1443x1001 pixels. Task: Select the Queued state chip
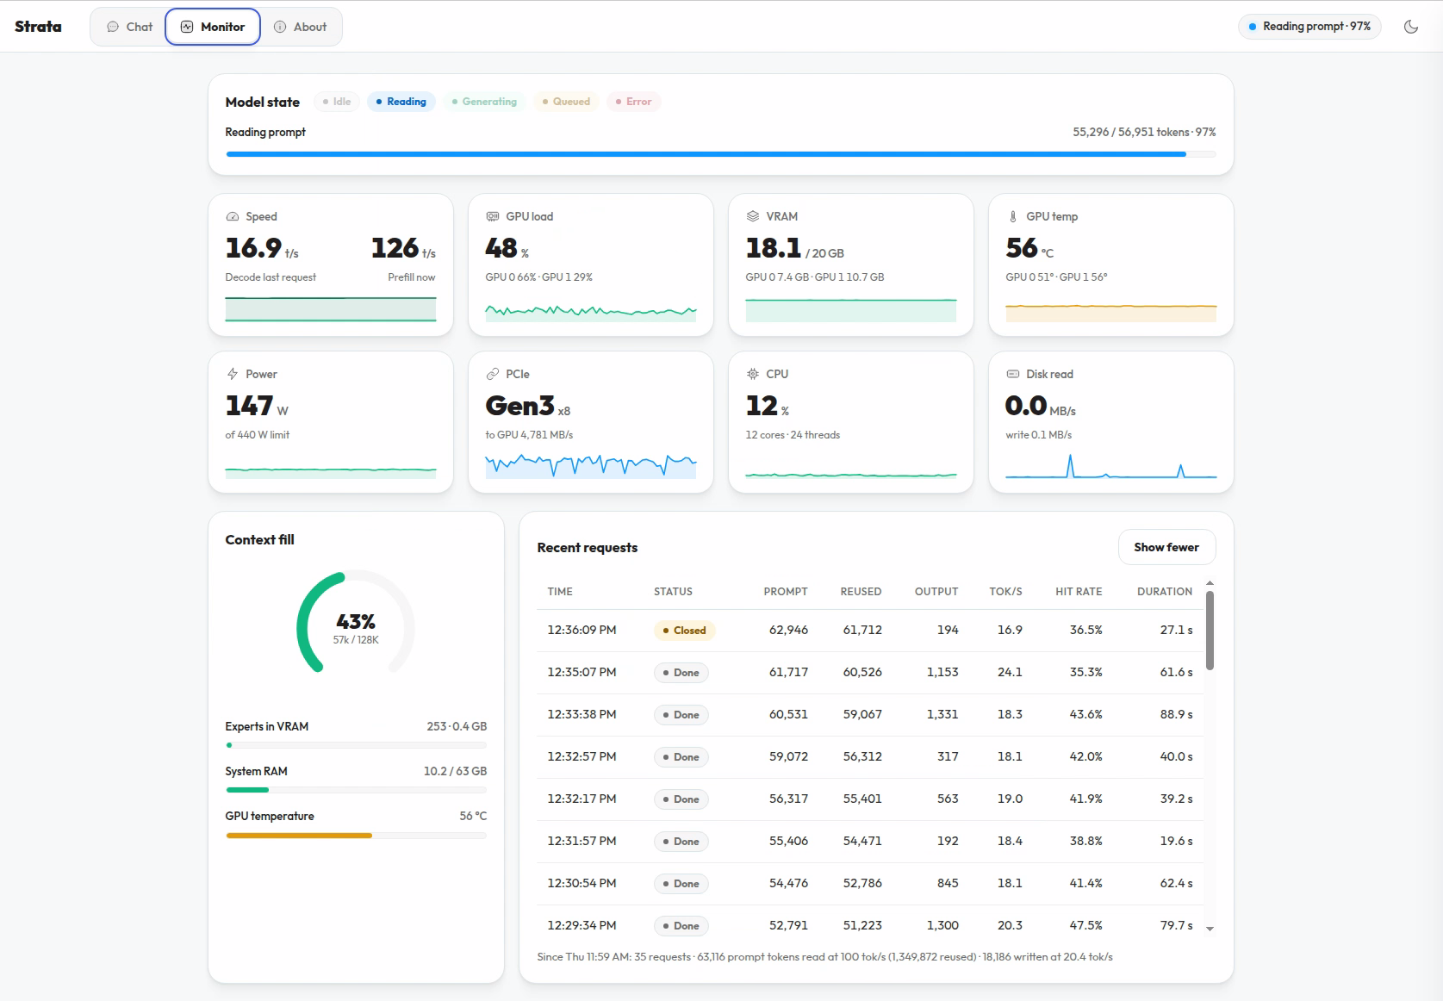tap(566, 102)
